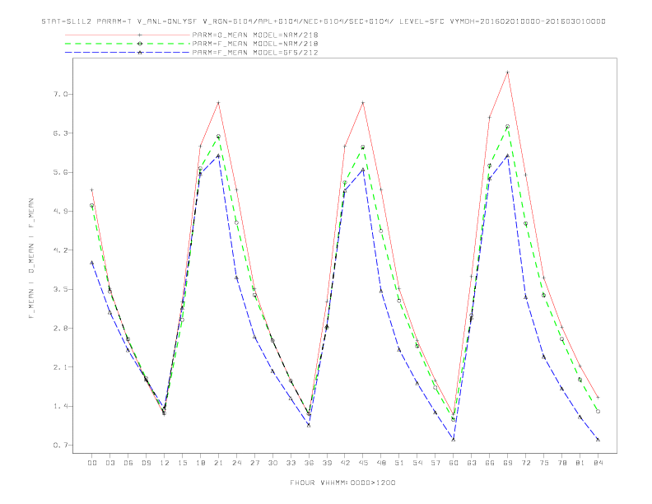
Task: Click the chart title line beginning STAT=SL1L2
Action: (324, 21)
